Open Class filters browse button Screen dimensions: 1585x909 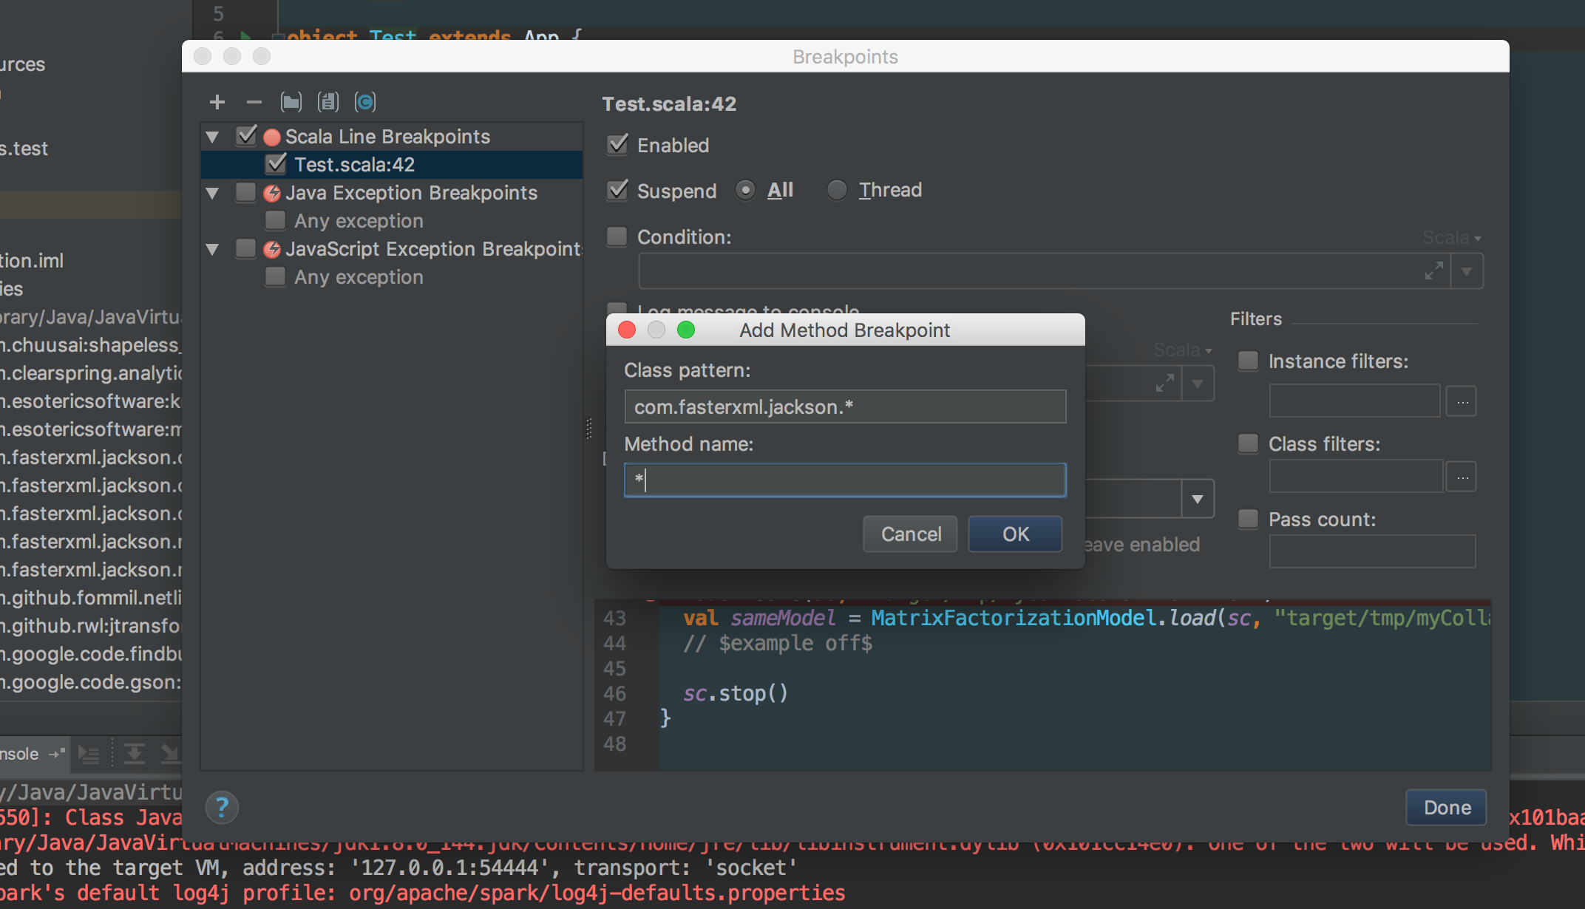point(1462,477)
